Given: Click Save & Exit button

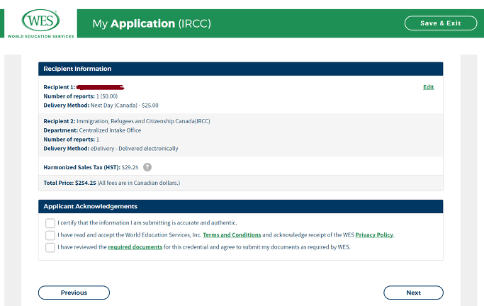Looking at the screenshot, I should 441,23.
